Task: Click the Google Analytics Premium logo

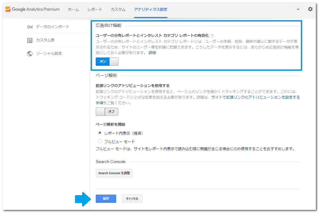Action: point(33,9)
